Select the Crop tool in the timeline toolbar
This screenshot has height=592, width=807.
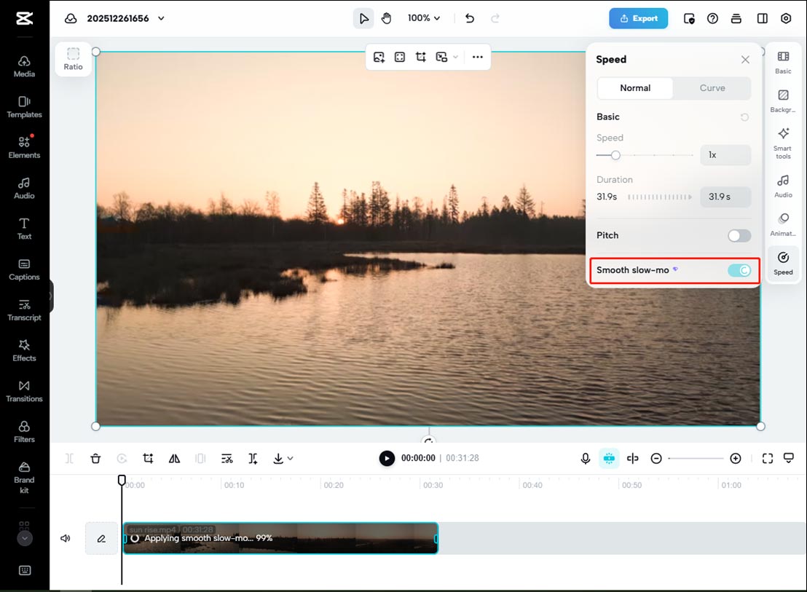point(148,458)
